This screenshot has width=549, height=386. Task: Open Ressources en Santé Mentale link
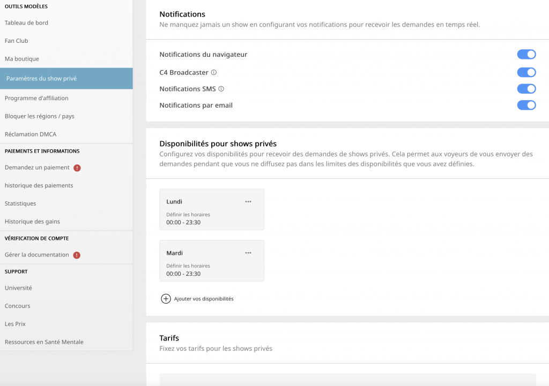pos(44,342)
